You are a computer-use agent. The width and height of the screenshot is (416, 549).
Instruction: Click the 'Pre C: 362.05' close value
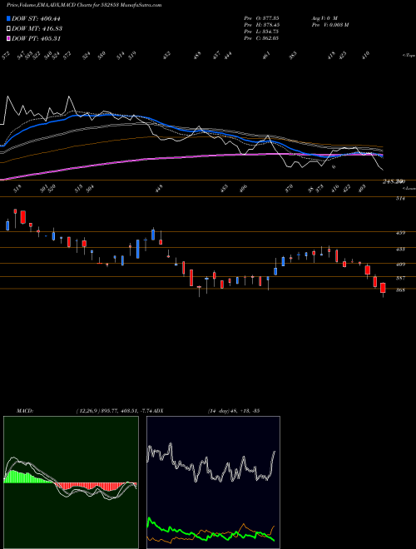(261, 38)
